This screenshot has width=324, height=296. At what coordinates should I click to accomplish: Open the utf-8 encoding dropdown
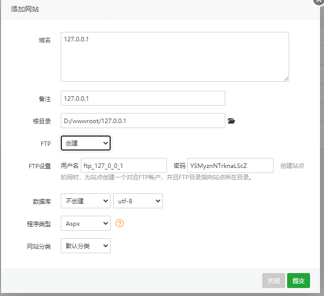pos(138,201)
